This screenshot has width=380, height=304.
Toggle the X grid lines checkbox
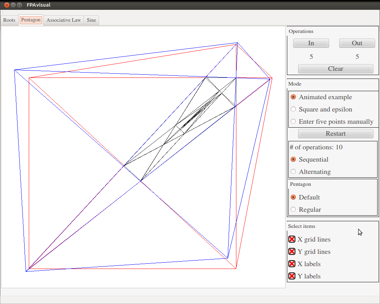click(x=292, y=239)
